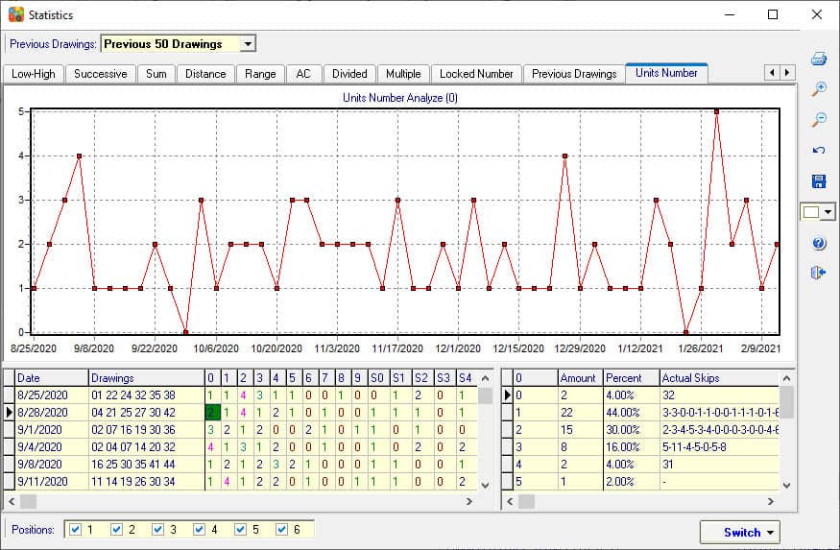840x550 pixels.
Task: Click the right arrow of the drawings table horizontal scrollbar
Action: [469, 501]
